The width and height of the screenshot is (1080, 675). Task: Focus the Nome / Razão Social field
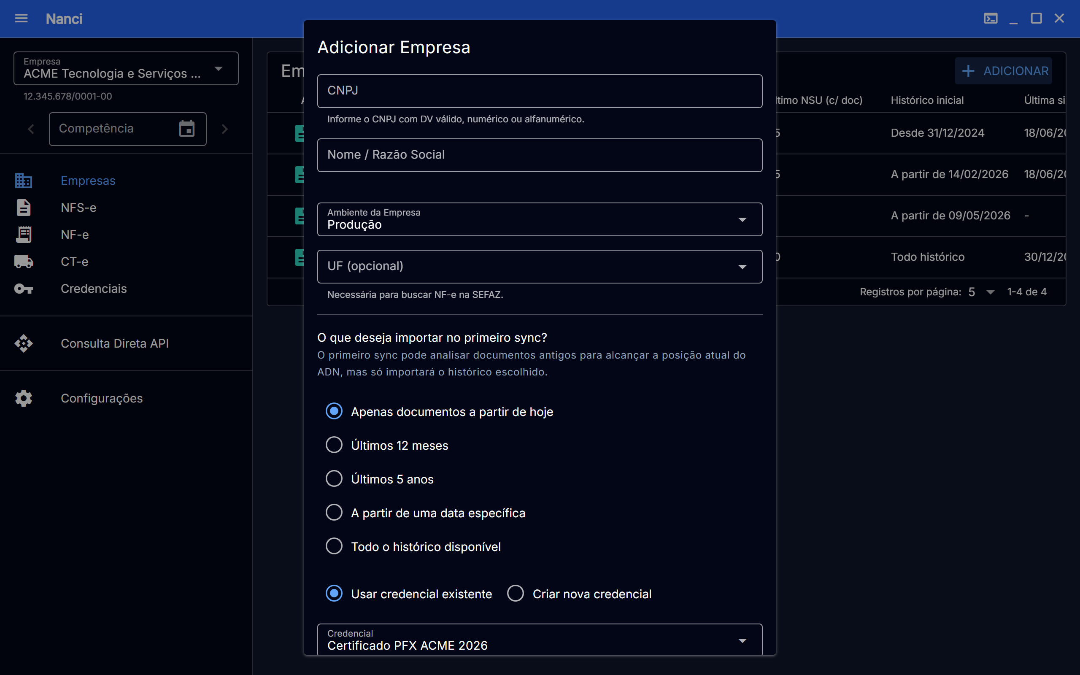click(540, 155)
